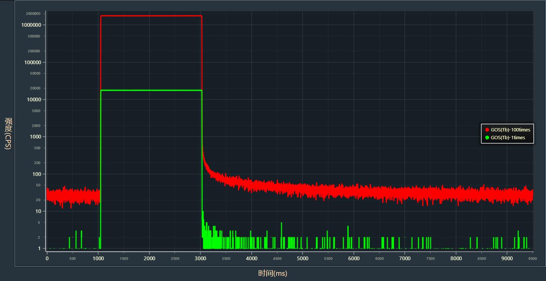546x281 pixels.
Task: Select the 时间(ms) x-axis title
Action: [272, 274]
